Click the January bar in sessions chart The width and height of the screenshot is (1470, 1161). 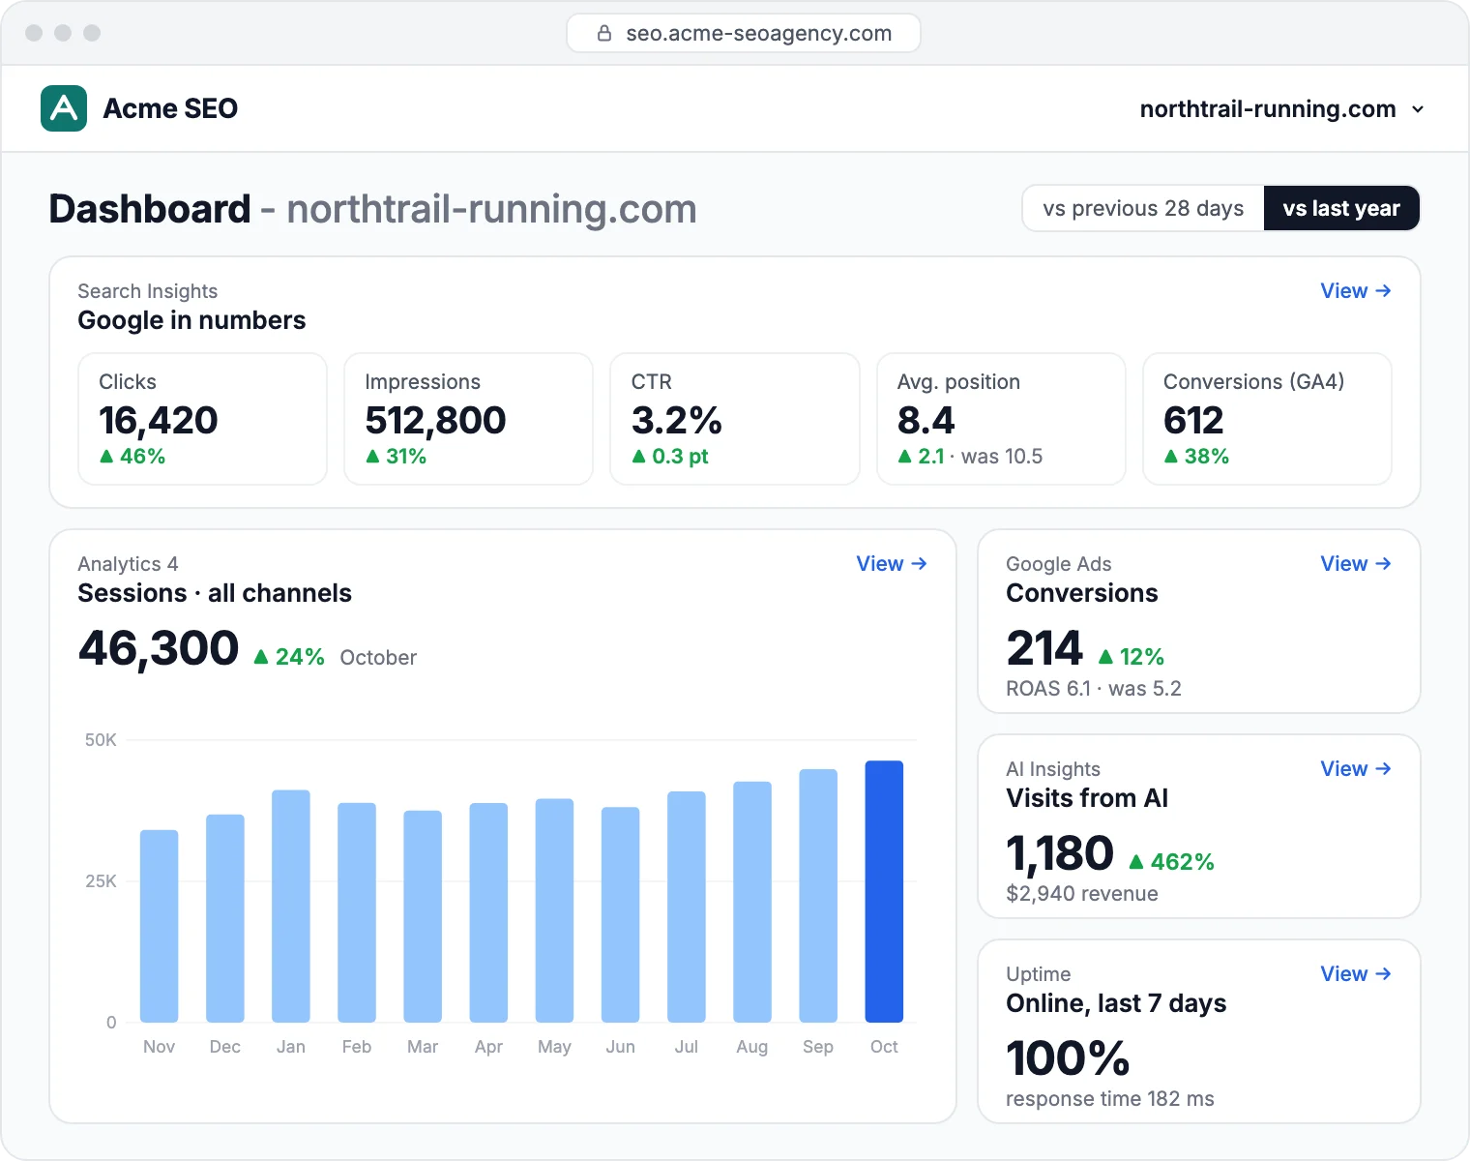point(291,907)
